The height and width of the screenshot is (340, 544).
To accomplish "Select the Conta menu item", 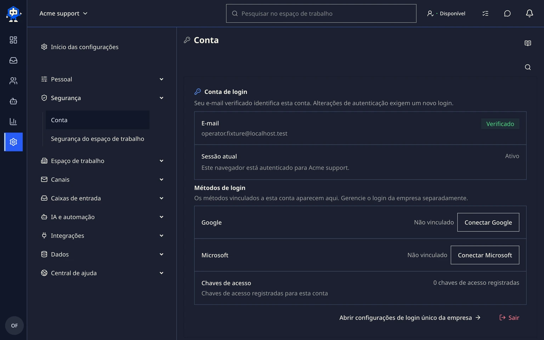I will [x=97, y=120].
